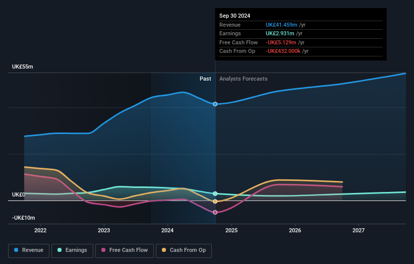Viewport: 414px width, 264px height.
Task: Select the Free Cash Flow data point marker
Action: click(x=215, y=212)
